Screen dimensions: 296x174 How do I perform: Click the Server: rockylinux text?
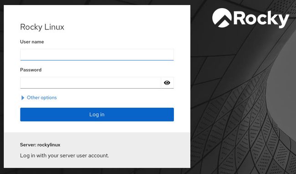[40, 145]
